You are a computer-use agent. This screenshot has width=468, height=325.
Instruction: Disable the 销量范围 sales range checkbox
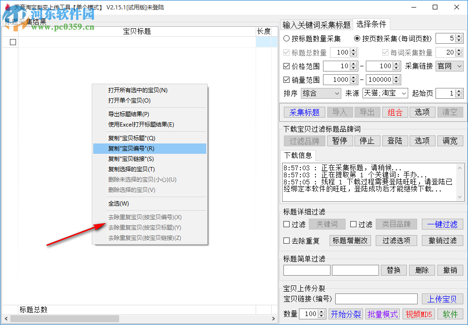(286, 79)
